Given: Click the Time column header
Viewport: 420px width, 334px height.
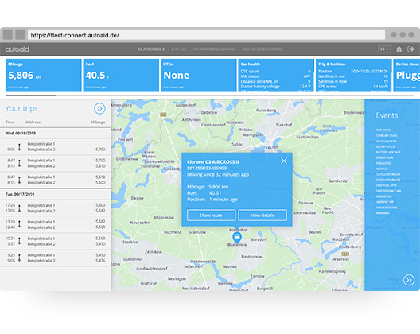Looking at the screenshot, I should click(x=10, y=122).
